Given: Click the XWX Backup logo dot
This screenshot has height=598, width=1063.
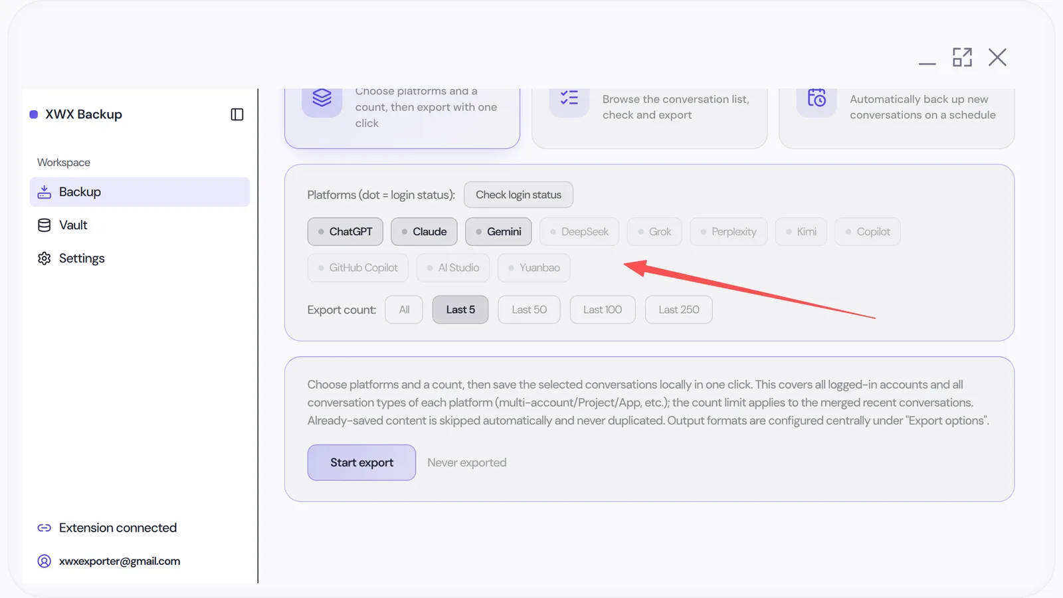Looking at the screenshot, I should tap(34, 114).
